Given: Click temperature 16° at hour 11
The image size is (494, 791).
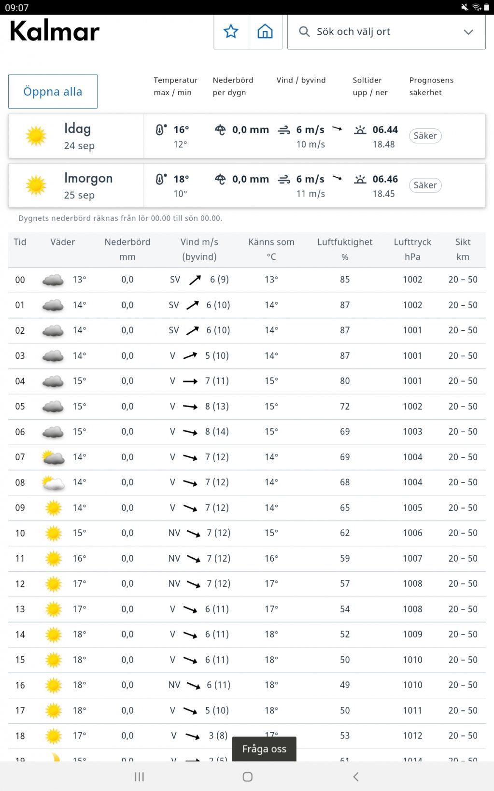Looking at the screenshot, I should tap(80, 558).
